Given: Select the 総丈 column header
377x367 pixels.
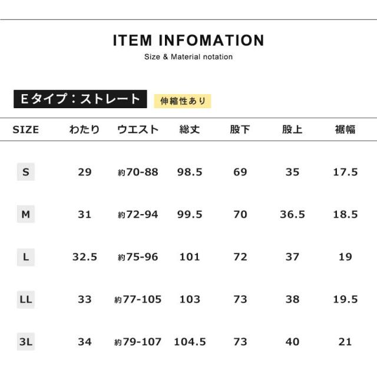Looking at the screenshot, I should [190, 130].
